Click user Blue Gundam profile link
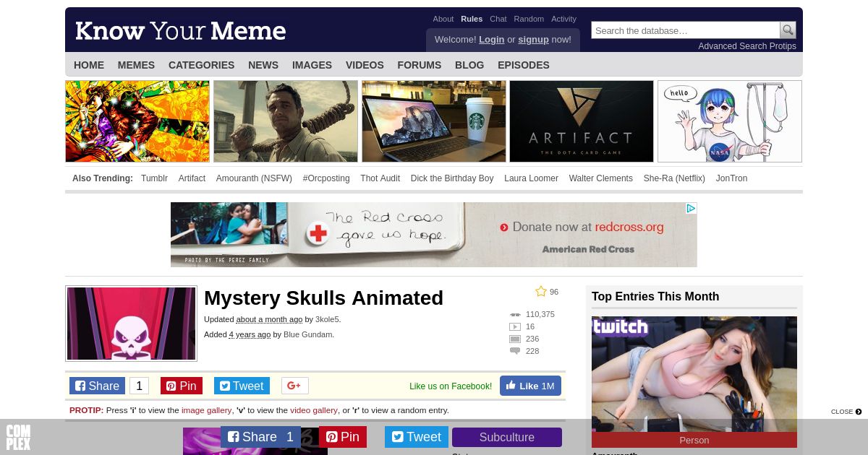Image resolution: width=868 pixels, height=455 pixels. (x=308, y=334)
